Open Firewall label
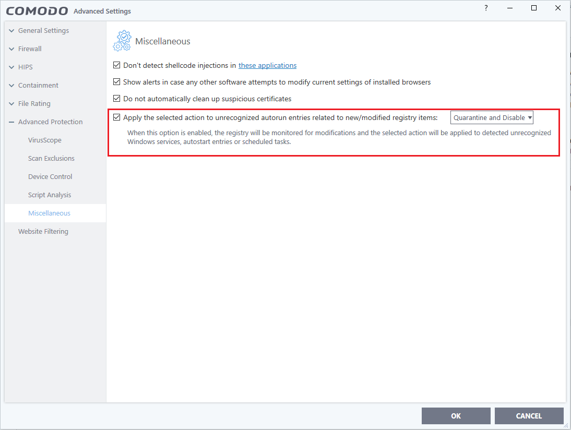The width and height of the screenshot is (571, 430). [30, 49]
